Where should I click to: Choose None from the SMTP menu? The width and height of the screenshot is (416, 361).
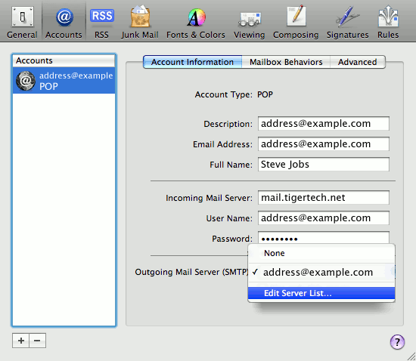[x=321, y=253]
